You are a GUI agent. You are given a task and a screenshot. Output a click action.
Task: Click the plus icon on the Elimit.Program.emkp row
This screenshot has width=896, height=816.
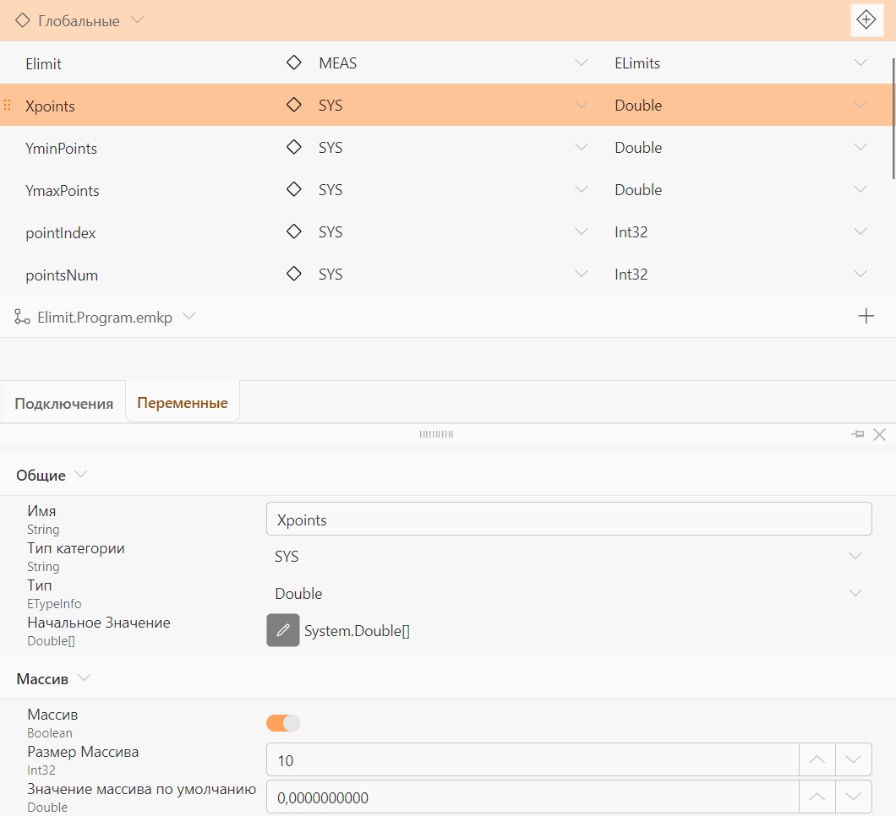[x=866, y=316]
